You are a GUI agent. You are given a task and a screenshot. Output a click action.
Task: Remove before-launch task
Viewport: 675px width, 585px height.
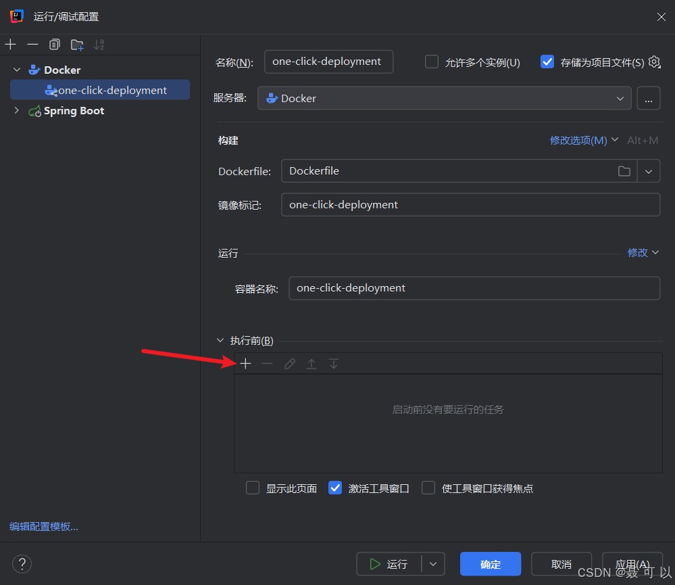(267, 364)
